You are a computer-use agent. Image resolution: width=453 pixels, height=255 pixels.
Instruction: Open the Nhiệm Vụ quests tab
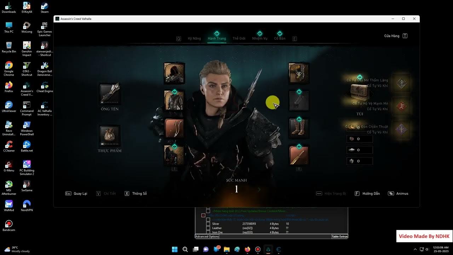(260, 38)
